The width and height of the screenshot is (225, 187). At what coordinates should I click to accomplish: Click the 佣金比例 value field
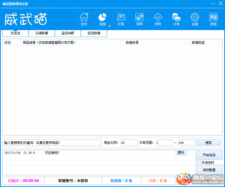point(129,143)
